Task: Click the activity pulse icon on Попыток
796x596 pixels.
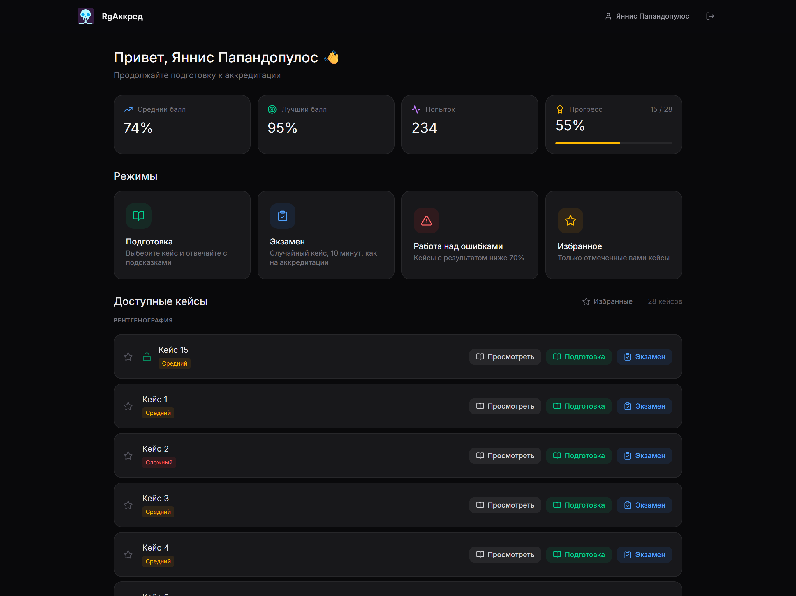Action: pyautogui.click(x=416, y=109)
